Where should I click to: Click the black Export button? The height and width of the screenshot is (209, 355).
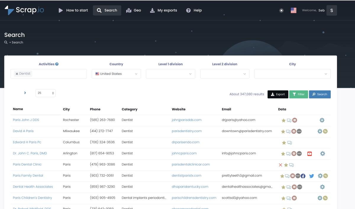[278, 94]
